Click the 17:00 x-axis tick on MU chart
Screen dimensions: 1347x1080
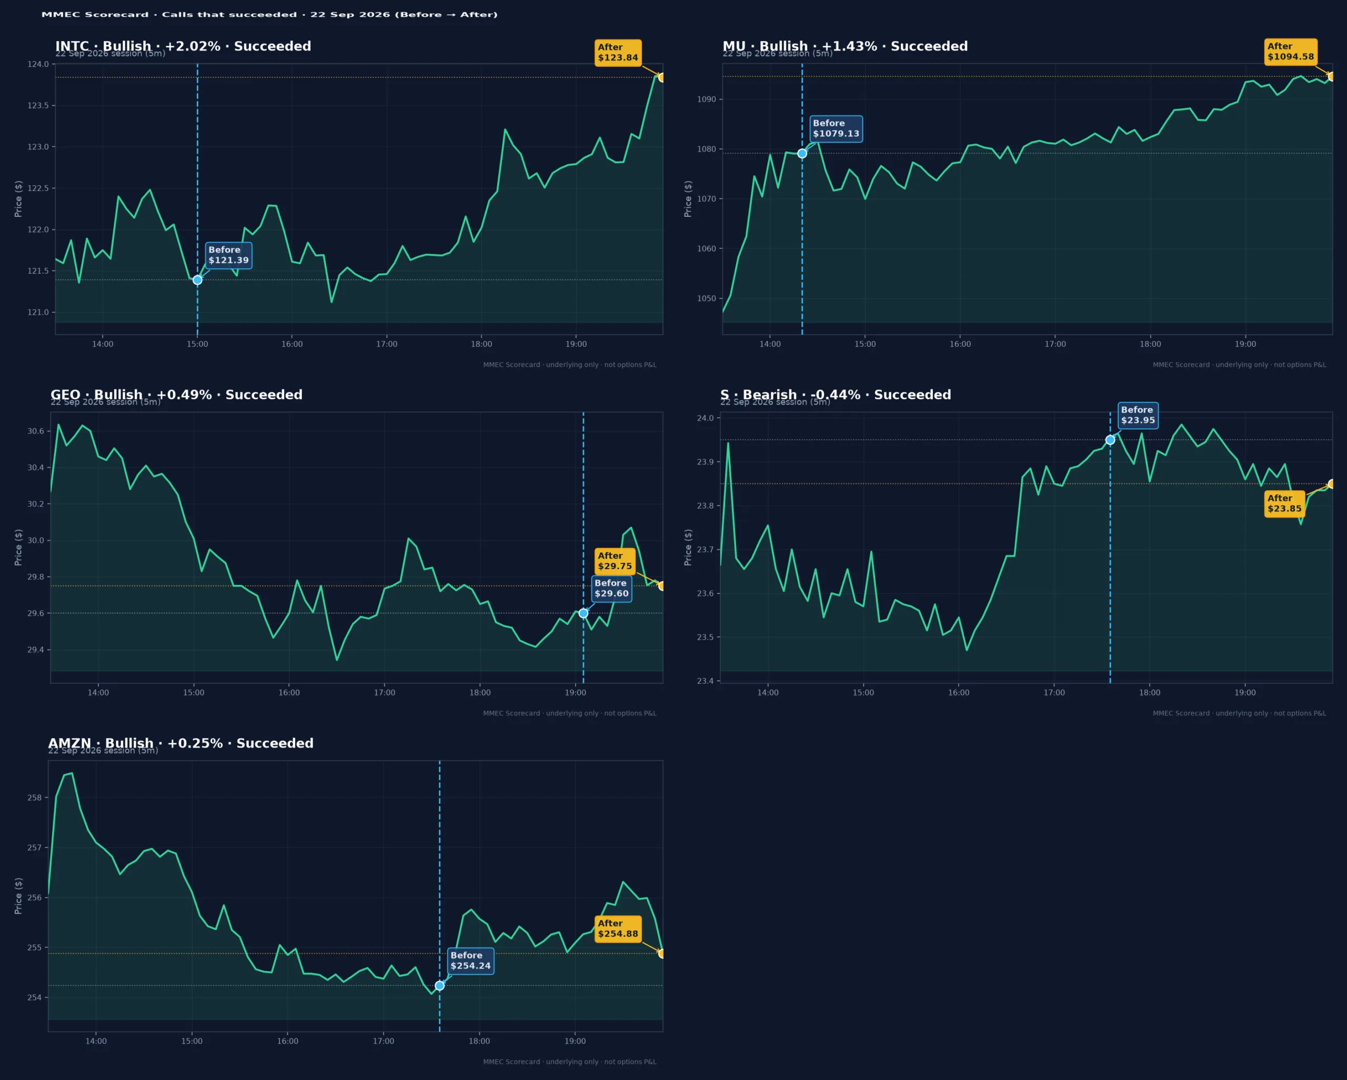pos(1055,344)
